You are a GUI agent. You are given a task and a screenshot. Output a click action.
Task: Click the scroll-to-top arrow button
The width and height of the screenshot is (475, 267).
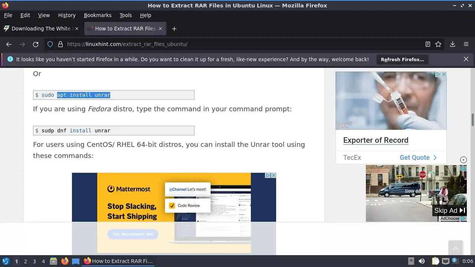click(455, 248)
